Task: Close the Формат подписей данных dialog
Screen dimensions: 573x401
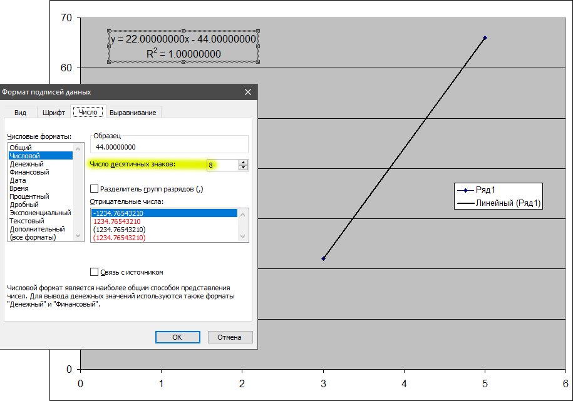Action: [249, 92]
